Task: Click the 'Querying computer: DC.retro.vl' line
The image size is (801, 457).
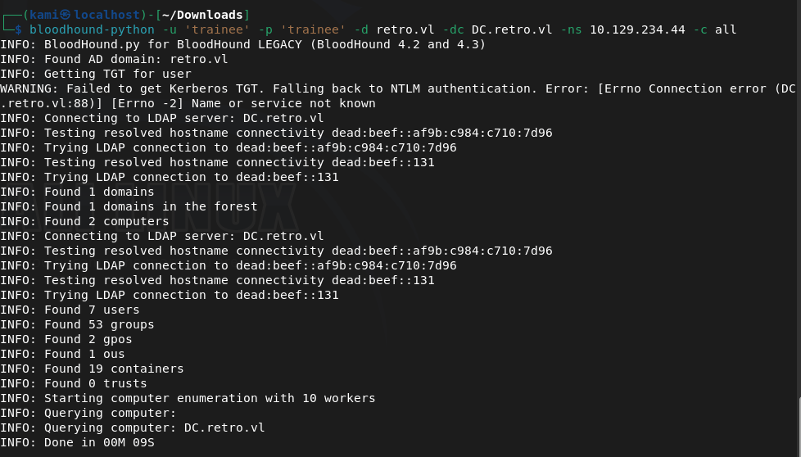Action: tap(133, 428)
